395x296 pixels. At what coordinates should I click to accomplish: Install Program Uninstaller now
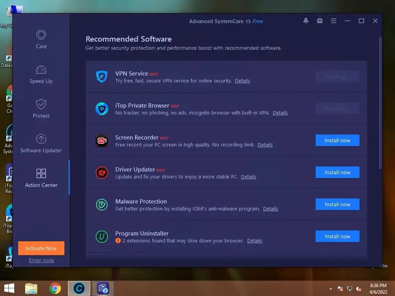click(x=337, y=236)
